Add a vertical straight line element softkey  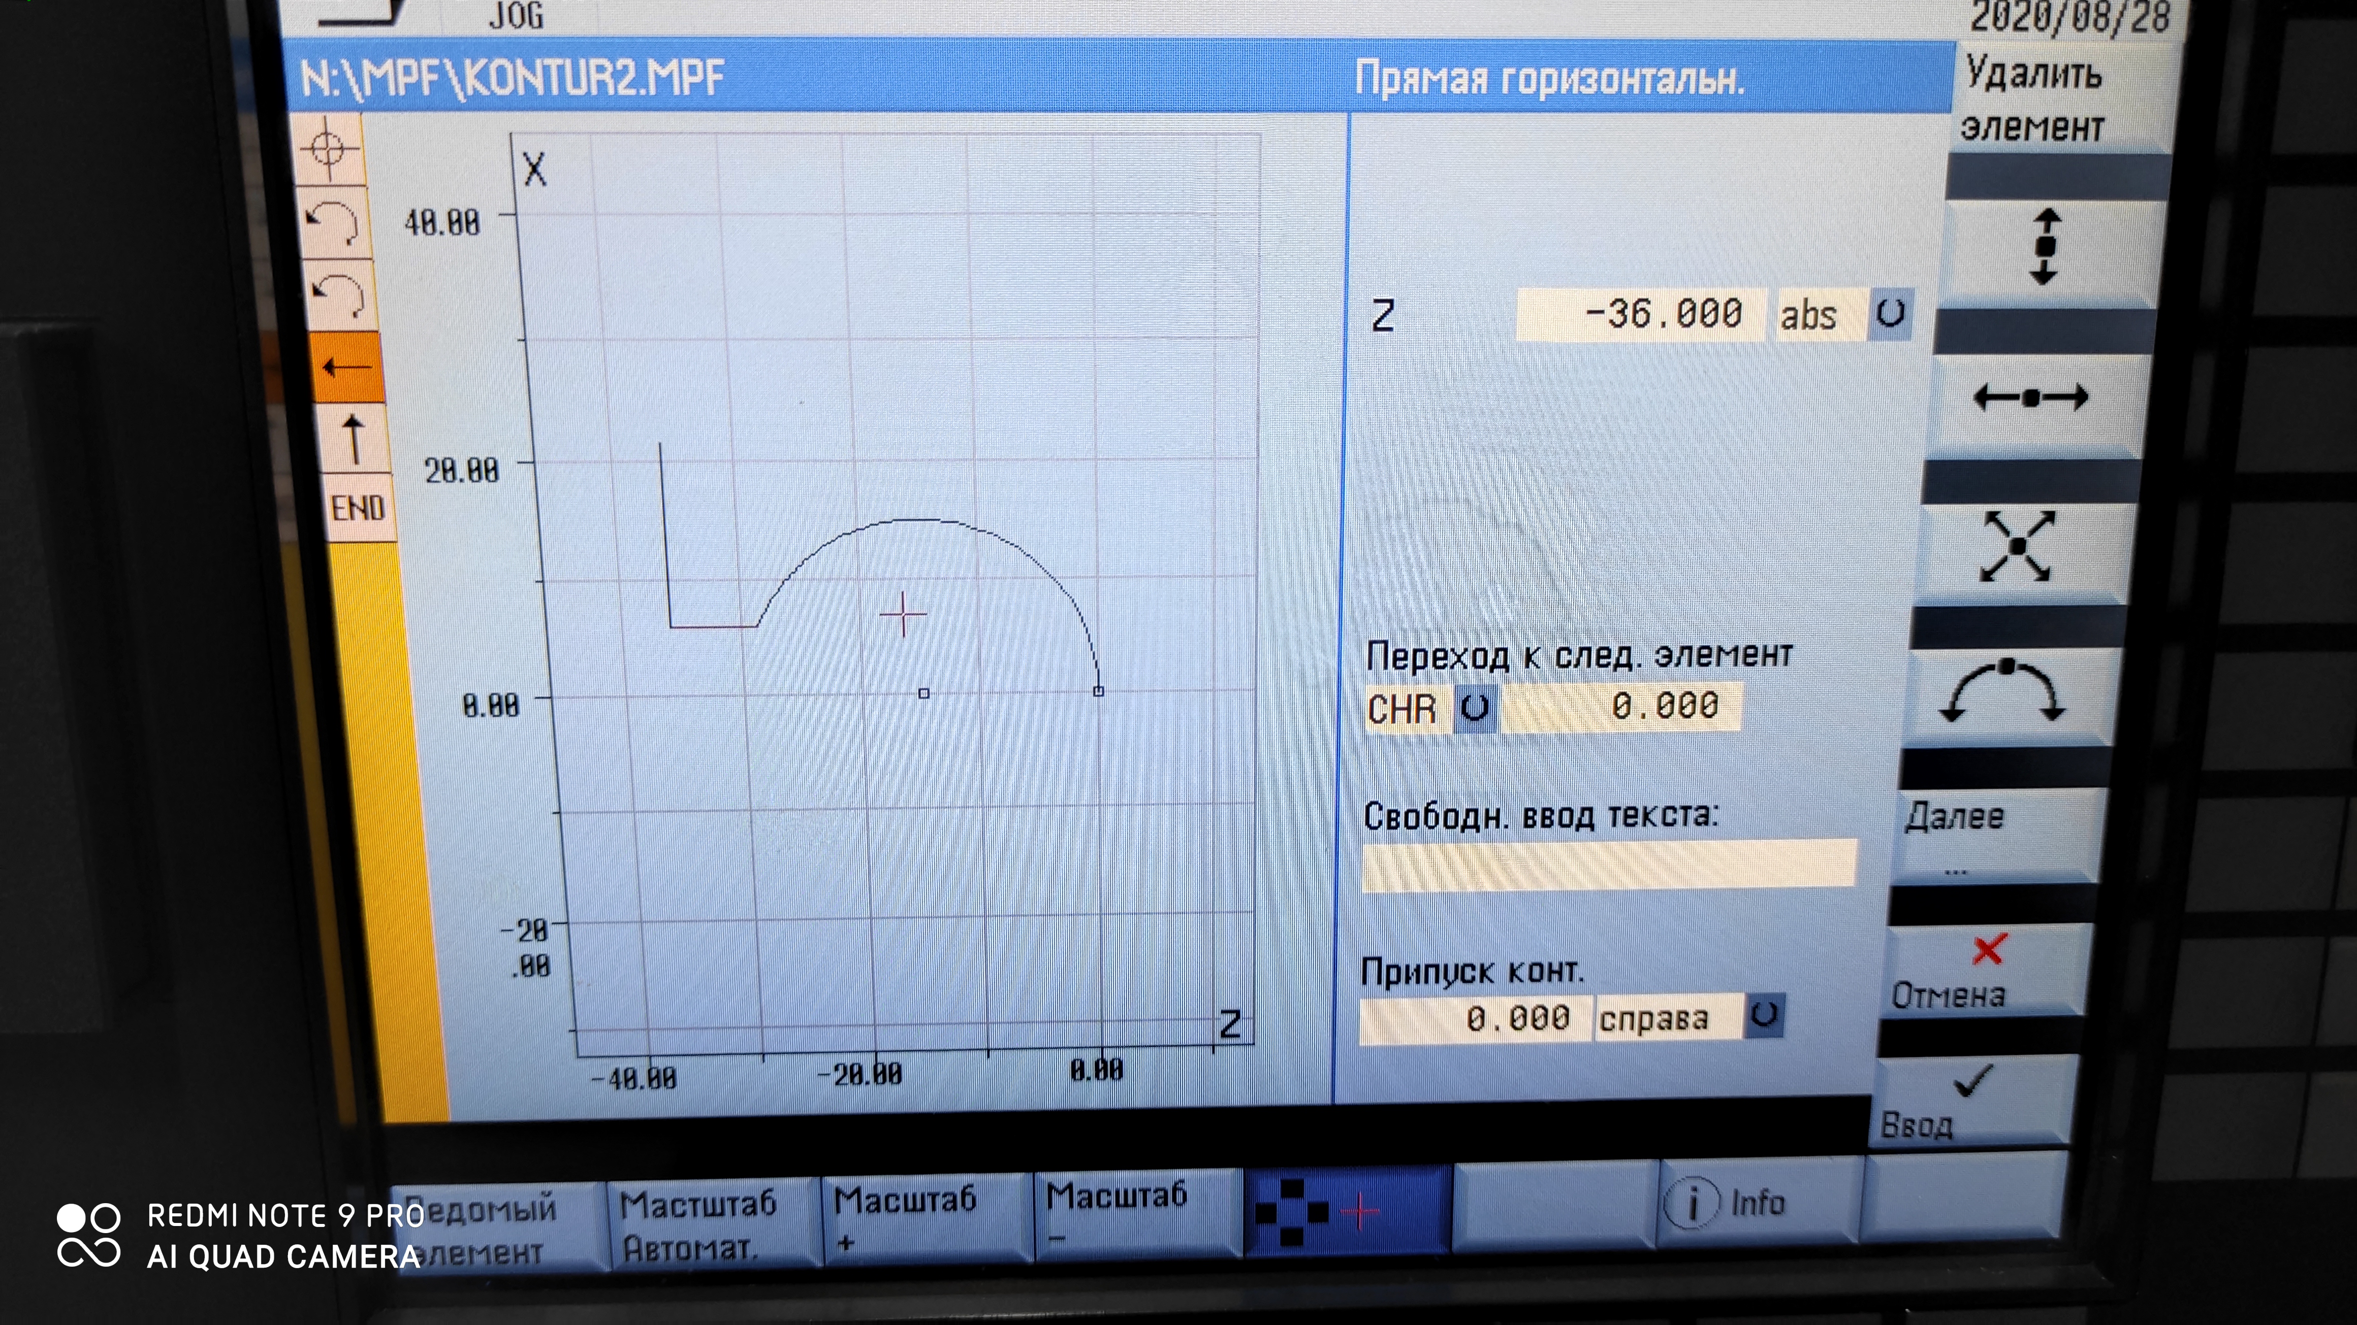[x=2047, y=247]
